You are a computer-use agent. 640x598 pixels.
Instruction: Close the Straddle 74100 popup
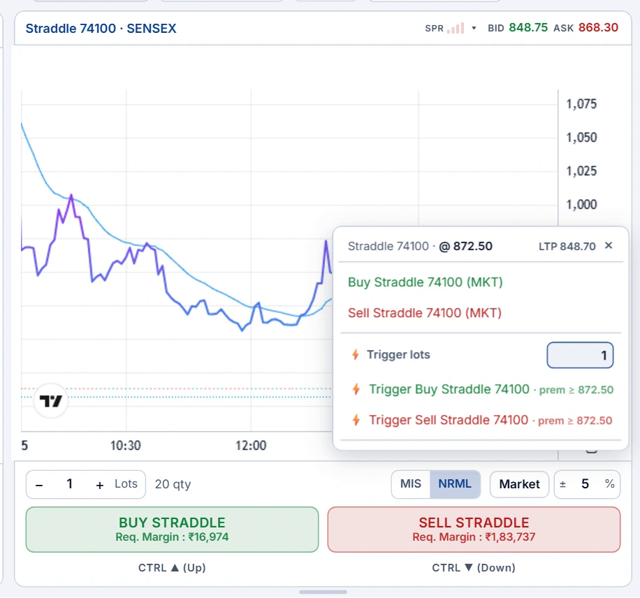pyautogui.click(x=609, y=245)
